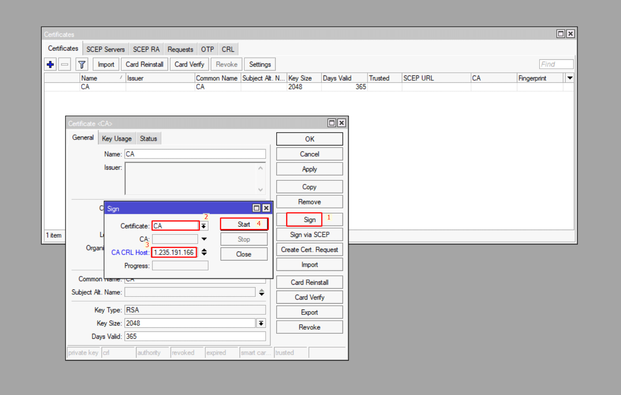Select the General tab

coord(83,138)
